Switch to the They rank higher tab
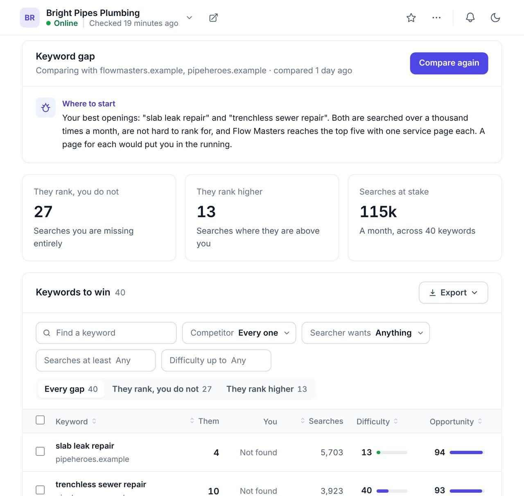Image resolution: width=524 pixels, height=496 pixels. tap(267, 389)
